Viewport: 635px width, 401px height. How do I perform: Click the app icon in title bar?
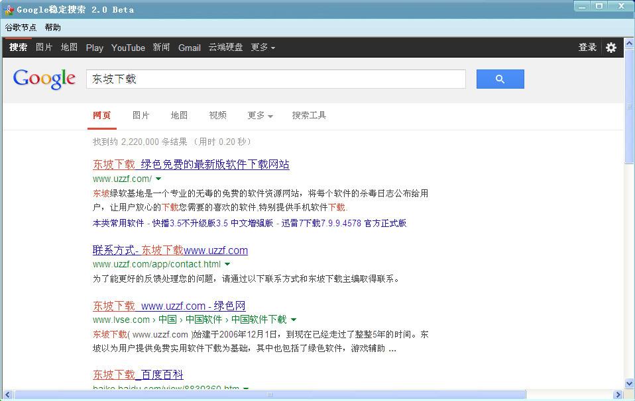click(x=9, y=10)
